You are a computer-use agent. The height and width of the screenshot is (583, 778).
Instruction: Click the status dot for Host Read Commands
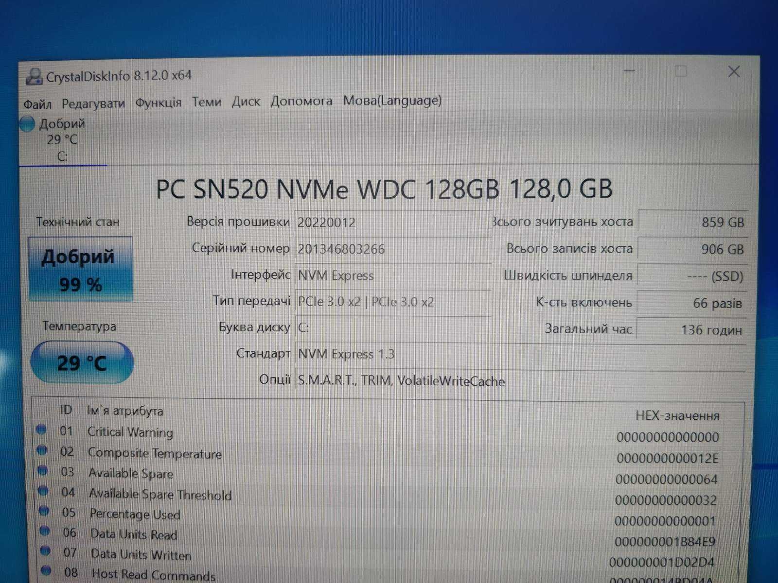pyautogui.click(x=47, y=570)
